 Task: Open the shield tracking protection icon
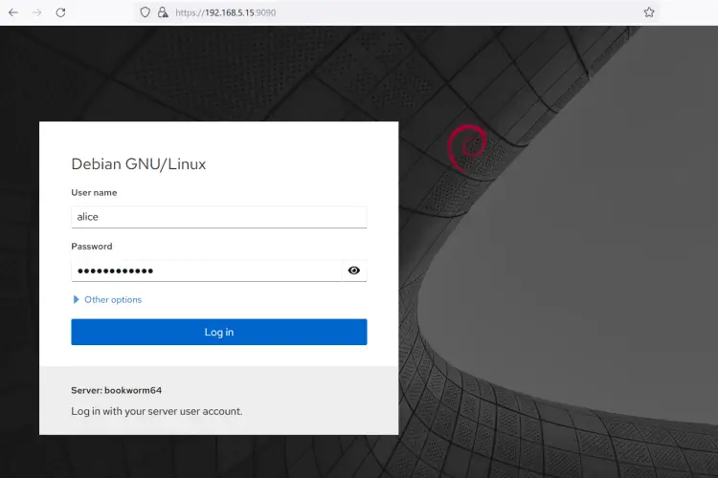tap(145, 12)
